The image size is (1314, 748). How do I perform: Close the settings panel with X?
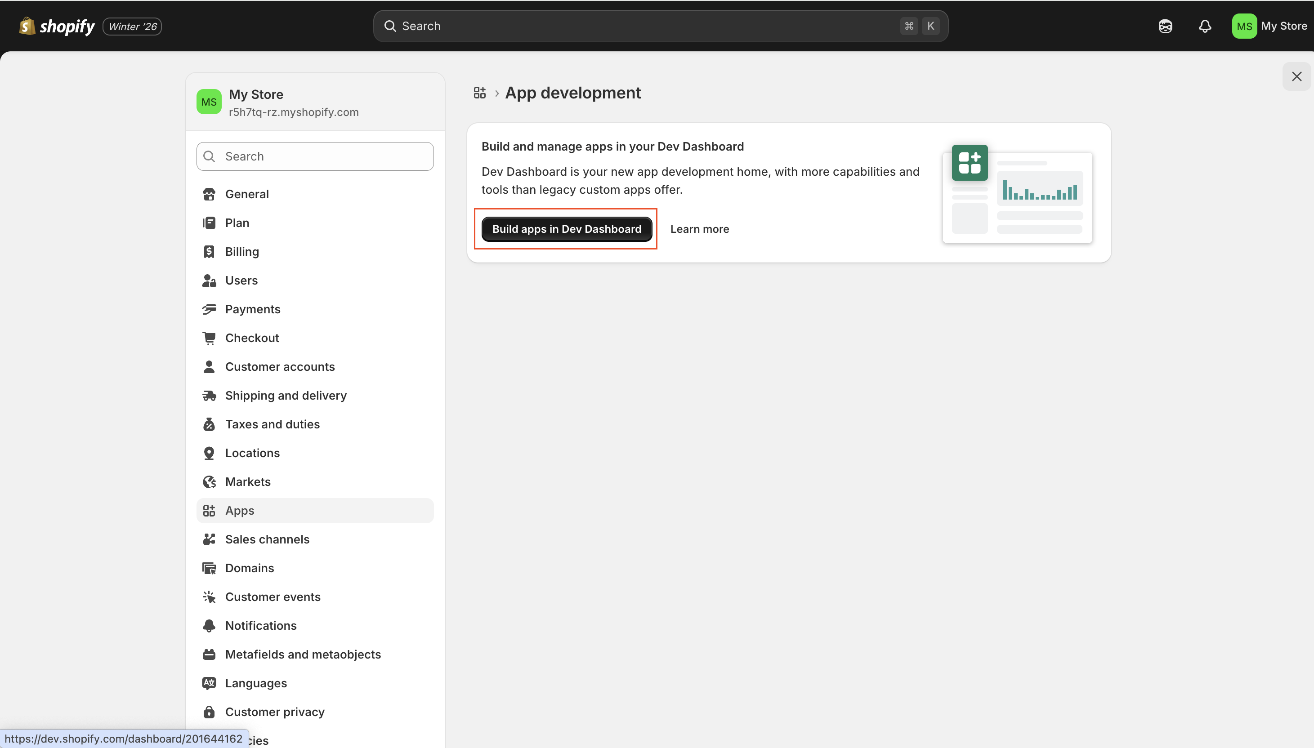click(x=1296, y=76)
